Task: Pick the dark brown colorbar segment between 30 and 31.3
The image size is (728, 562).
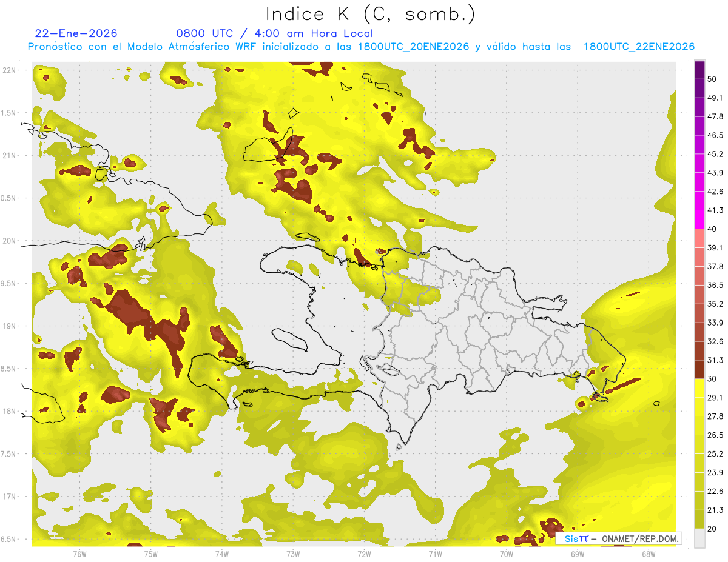Action: coord(699,369)
